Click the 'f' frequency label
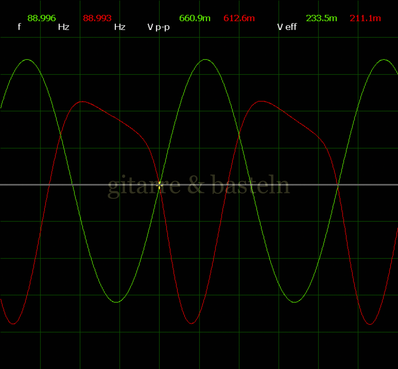Image resolution: width=398 pixels, height=369 pixels. [x=19, y=27]
